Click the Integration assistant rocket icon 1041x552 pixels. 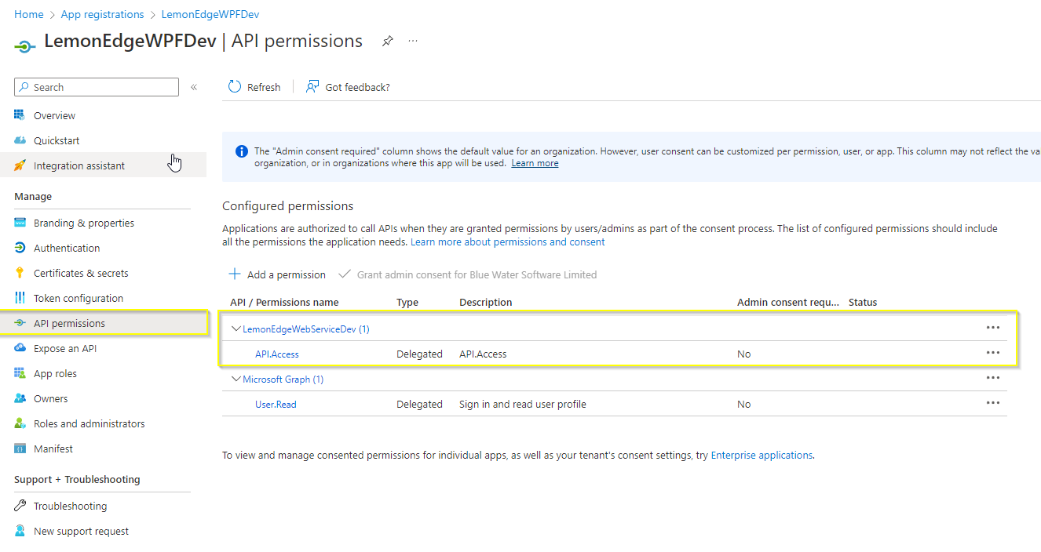pyautogui.click(x=20, y=165)
